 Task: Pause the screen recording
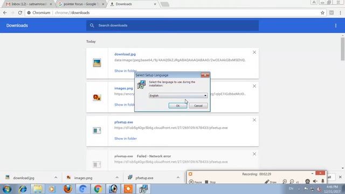(195, 182)
